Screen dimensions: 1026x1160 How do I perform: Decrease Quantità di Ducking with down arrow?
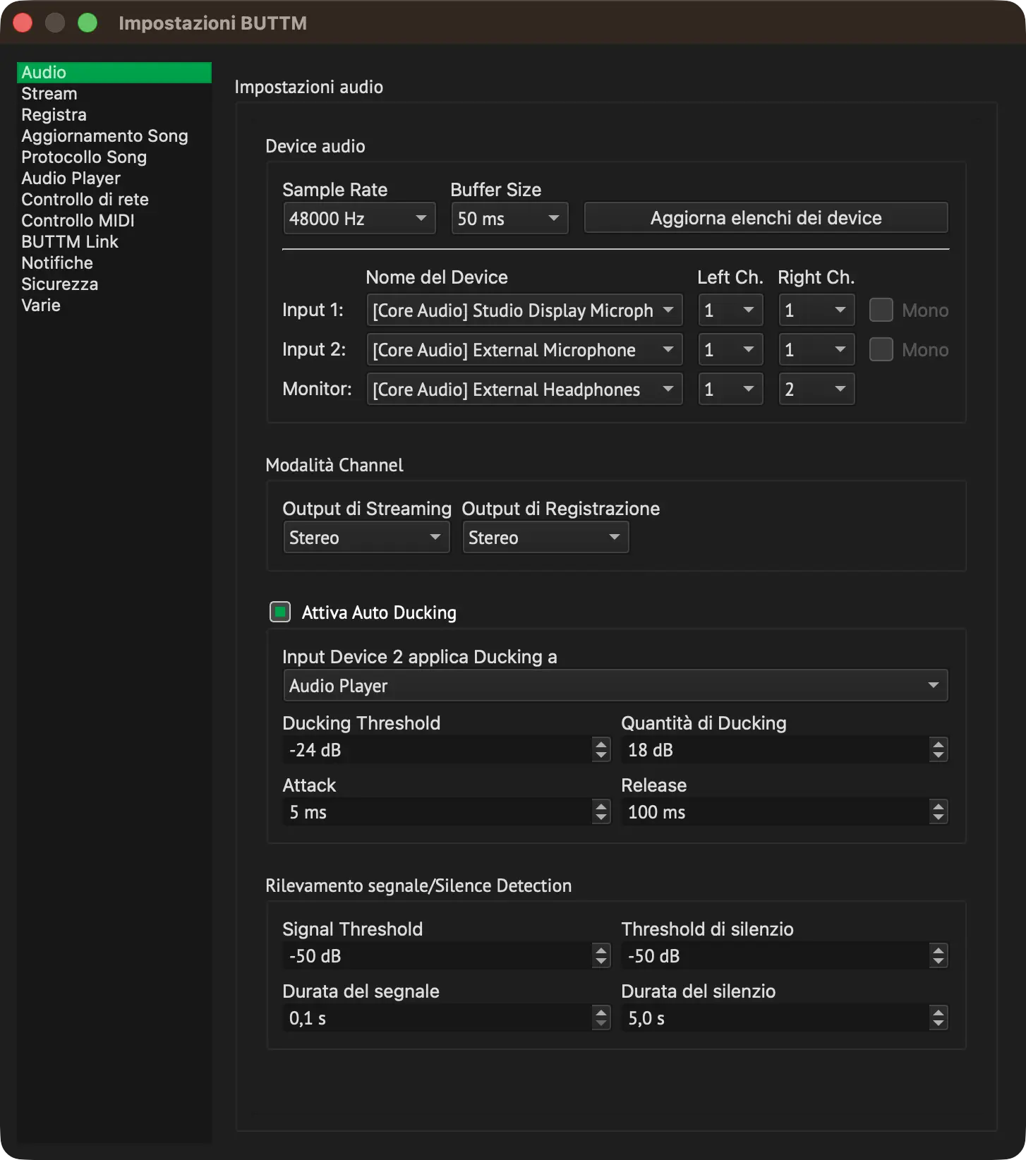click(938, 756)
